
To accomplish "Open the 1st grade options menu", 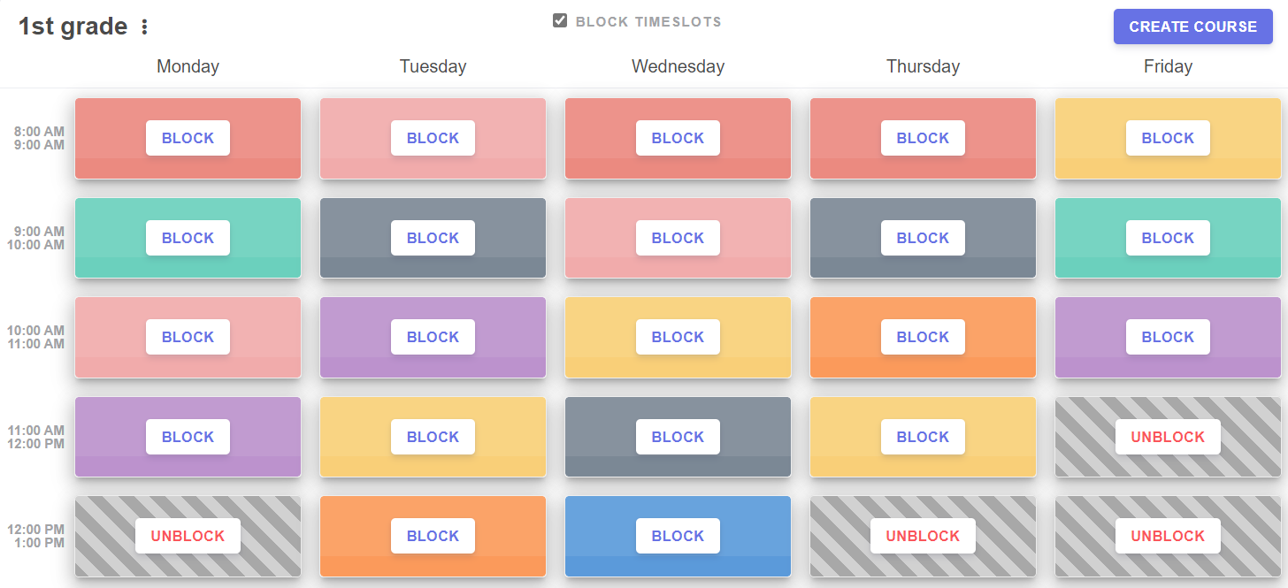I will (145, 27).
